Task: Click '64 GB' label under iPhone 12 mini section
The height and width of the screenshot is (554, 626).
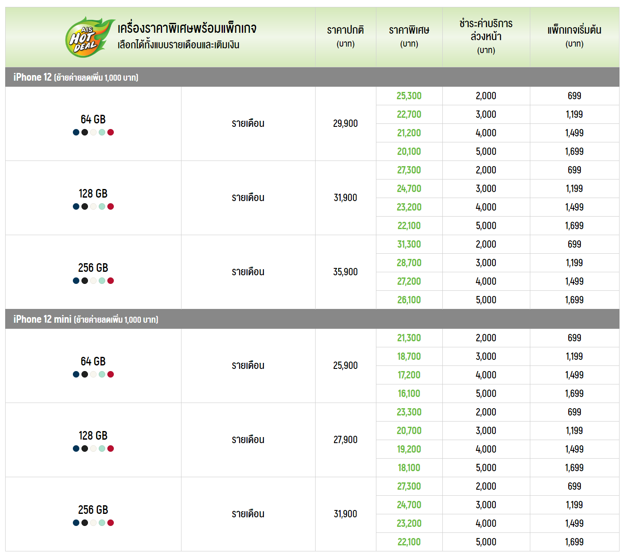Action: [93, 362]
